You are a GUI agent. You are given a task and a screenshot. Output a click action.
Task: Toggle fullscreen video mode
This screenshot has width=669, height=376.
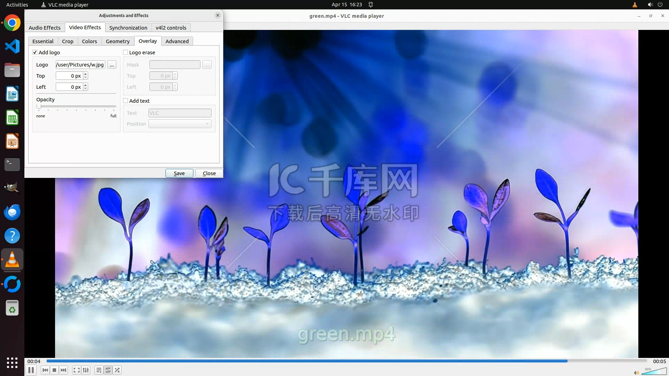pyautogui.click(x=77, y=370)
